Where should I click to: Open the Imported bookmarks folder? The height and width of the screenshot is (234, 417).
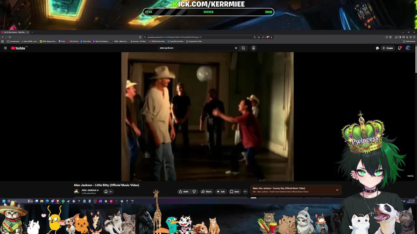[x=194, y=41]
